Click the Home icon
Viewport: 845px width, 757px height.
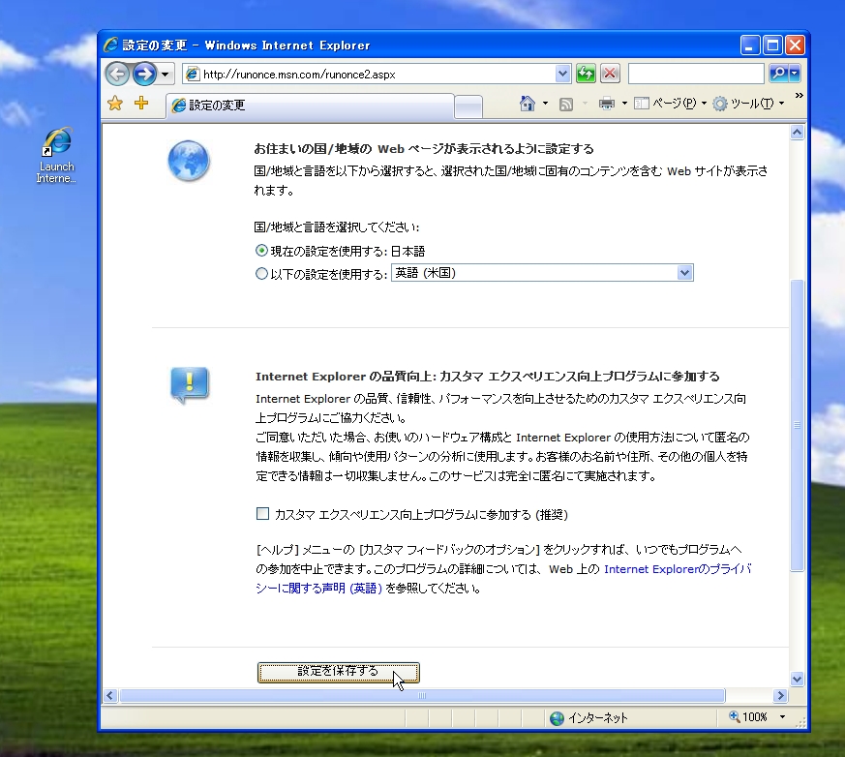pos(528,103)
